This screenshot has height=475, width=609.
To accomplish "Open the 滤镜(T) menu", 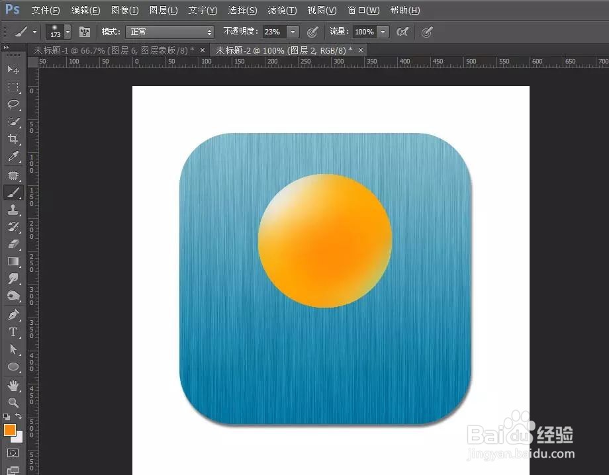I will [282, 10].
